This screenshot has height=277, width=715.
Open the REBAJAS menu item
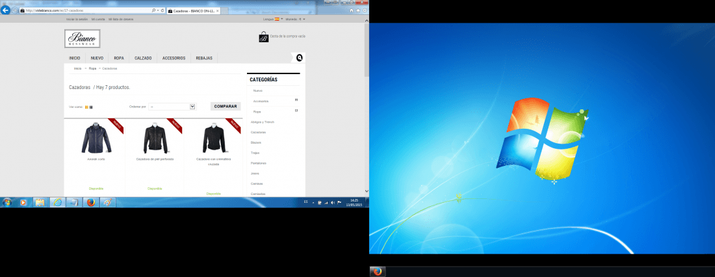click(204, 59)
